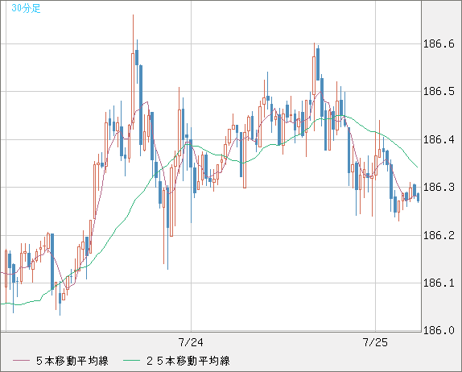462x372 pixels.
Task: Select the 186.0 price axis label
Action: pos(439,330)
